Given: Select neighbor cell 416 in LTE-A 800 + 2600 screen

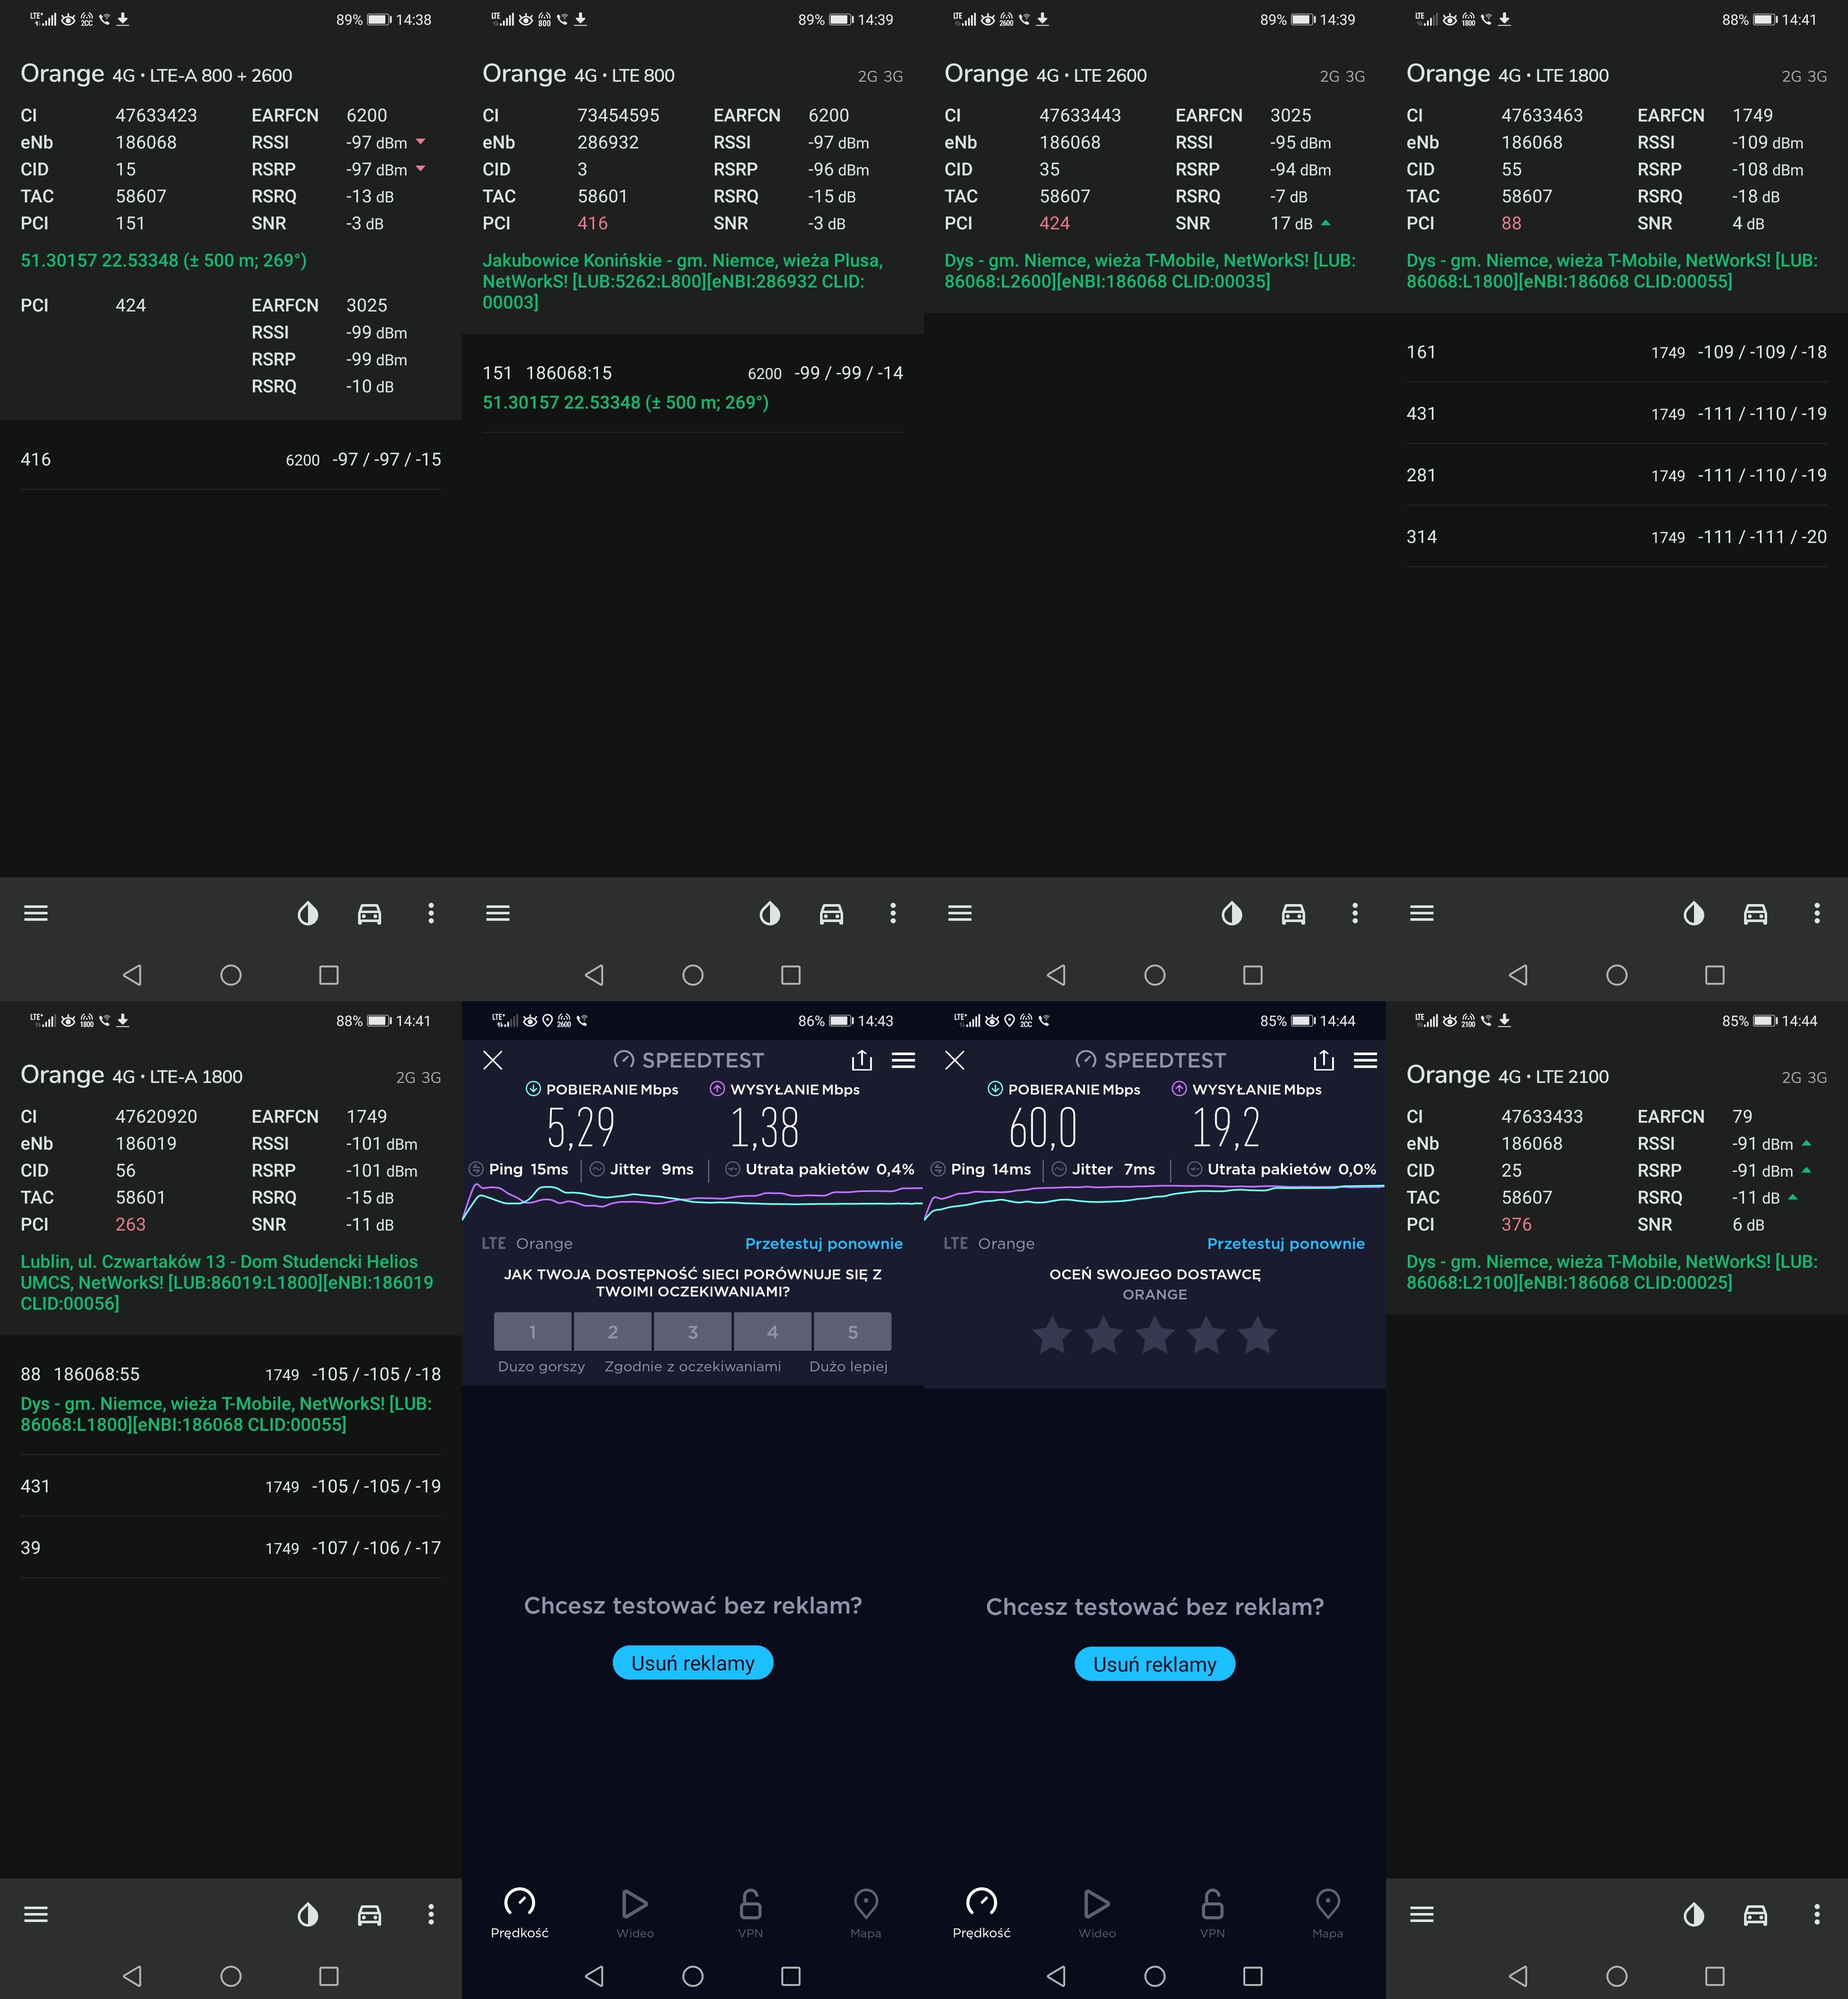Looking at the screenshot, I should pos(231,459).
